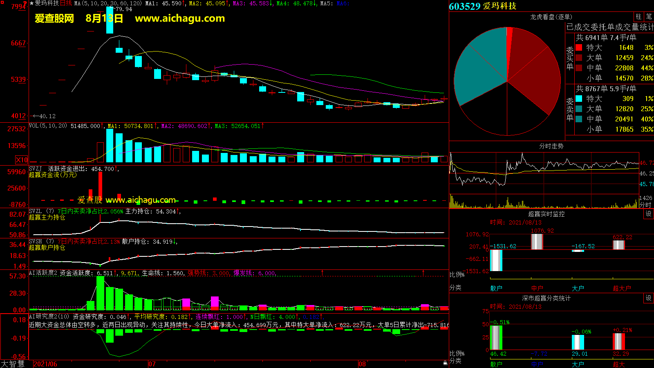Viewport: 654px width, 368px height.
Task: Click the 大智慧 logo at bottom-left
Action: click(x=13, y=364)
